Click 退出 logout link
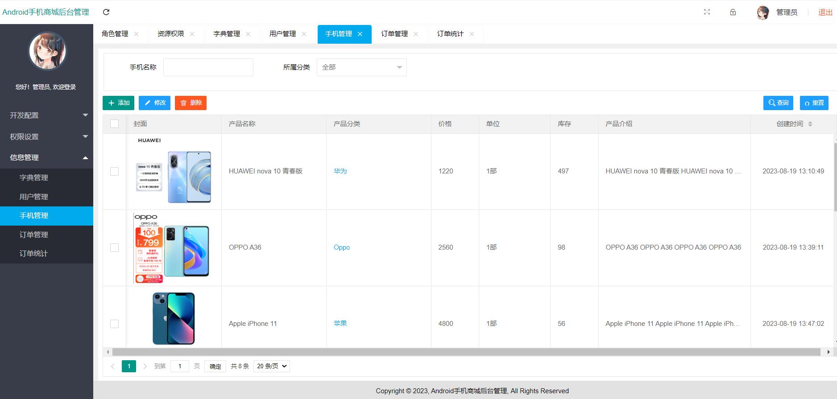 click(x=825, y=12)
